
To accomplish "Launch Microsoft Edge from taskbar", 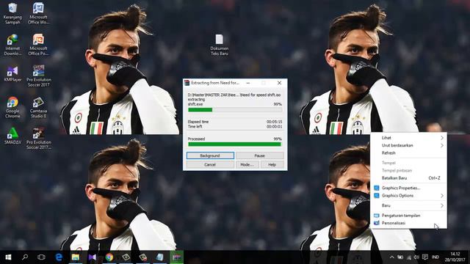I will pyautogui.click(x=59, y=257).
